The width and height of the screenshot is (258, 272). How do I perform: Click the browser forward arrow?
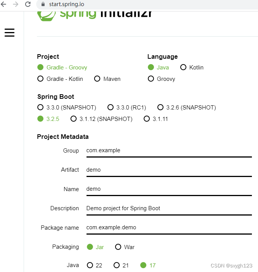coord(16,4)
